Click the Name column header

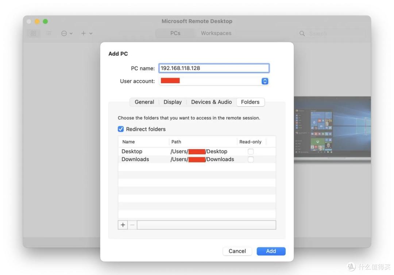(144, 142)
